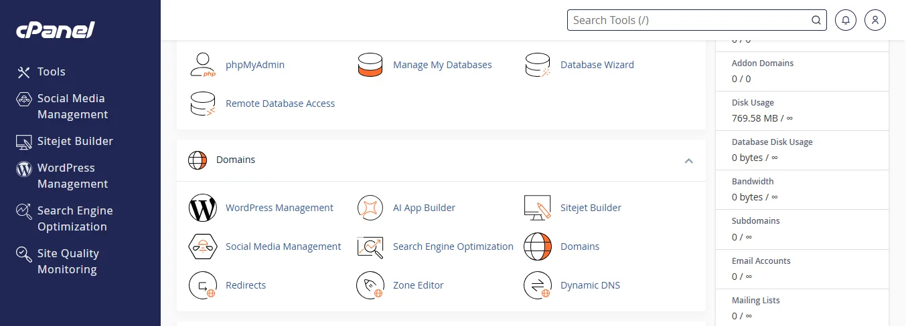
Task: Click the Zone Editor icon
Action: (370, 285)
